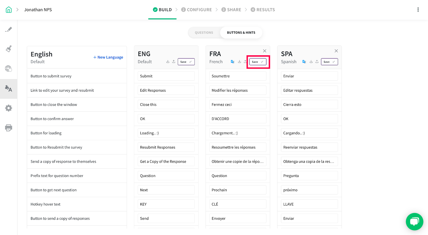The image size is (428, 235).
Task: Go to the Configure step
Action: pos(197,10)
